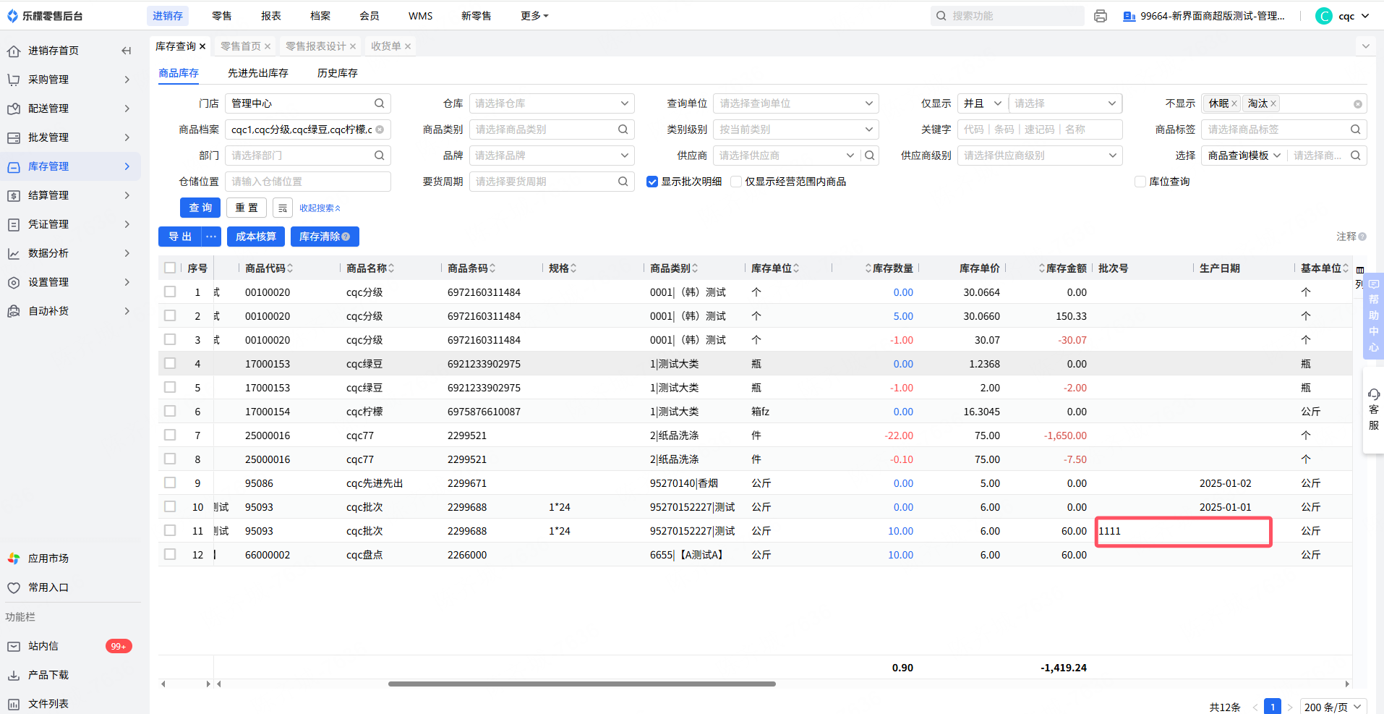The image size is (1384, 714).
Task: Click the 库存清除 button
Action: (325, 237)
